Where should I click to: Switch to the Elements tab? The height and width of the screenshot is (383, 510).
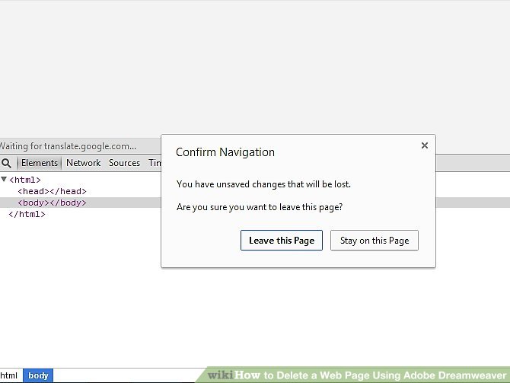(x=39, y=163)
